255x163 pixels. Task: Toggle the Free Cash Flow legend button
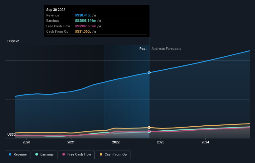(77, 155)
